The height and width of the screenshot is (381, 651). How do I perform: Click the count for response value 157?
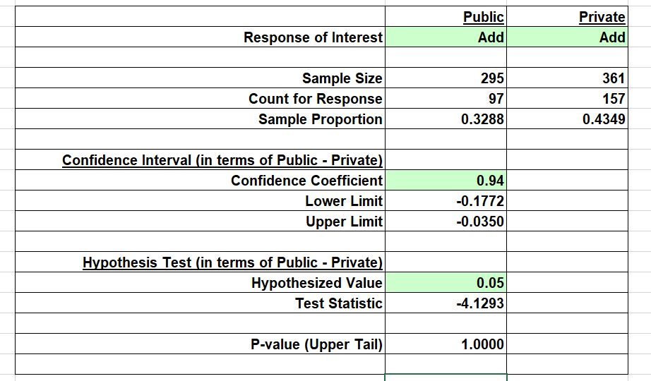567,98
